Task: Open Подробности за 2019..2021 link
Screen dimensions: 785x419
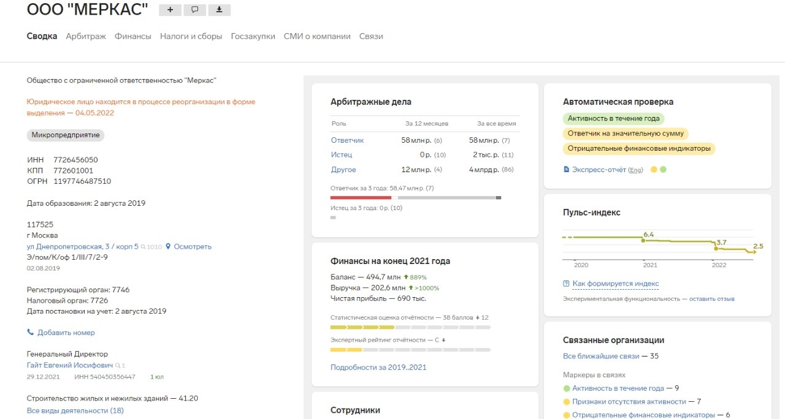Action: coord(378,368)
